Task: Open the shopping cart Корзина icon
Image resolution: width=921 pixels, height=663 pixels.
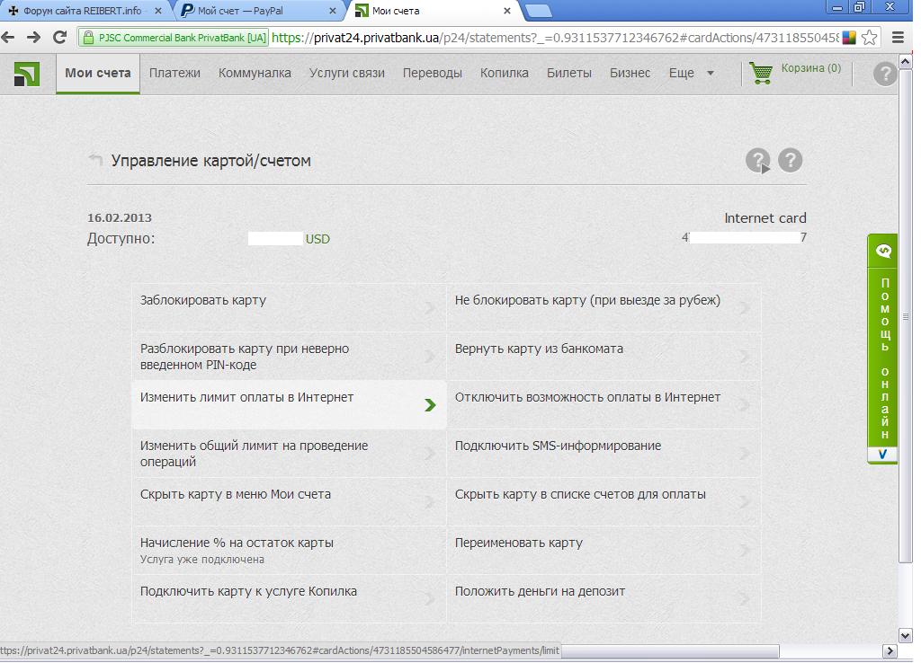Action: (761, 74)
